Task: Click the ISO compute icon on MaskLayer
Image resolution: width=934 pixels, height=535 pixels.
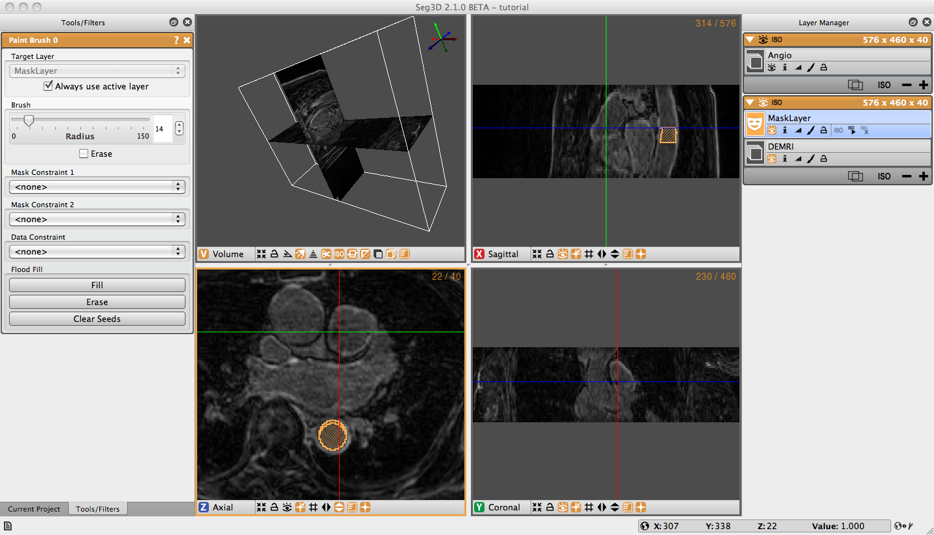Action: (x=852, y=130)
